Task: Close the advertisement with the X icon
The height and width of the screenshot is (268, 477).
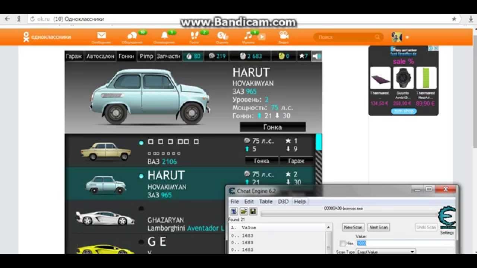Action: [436, 48]
